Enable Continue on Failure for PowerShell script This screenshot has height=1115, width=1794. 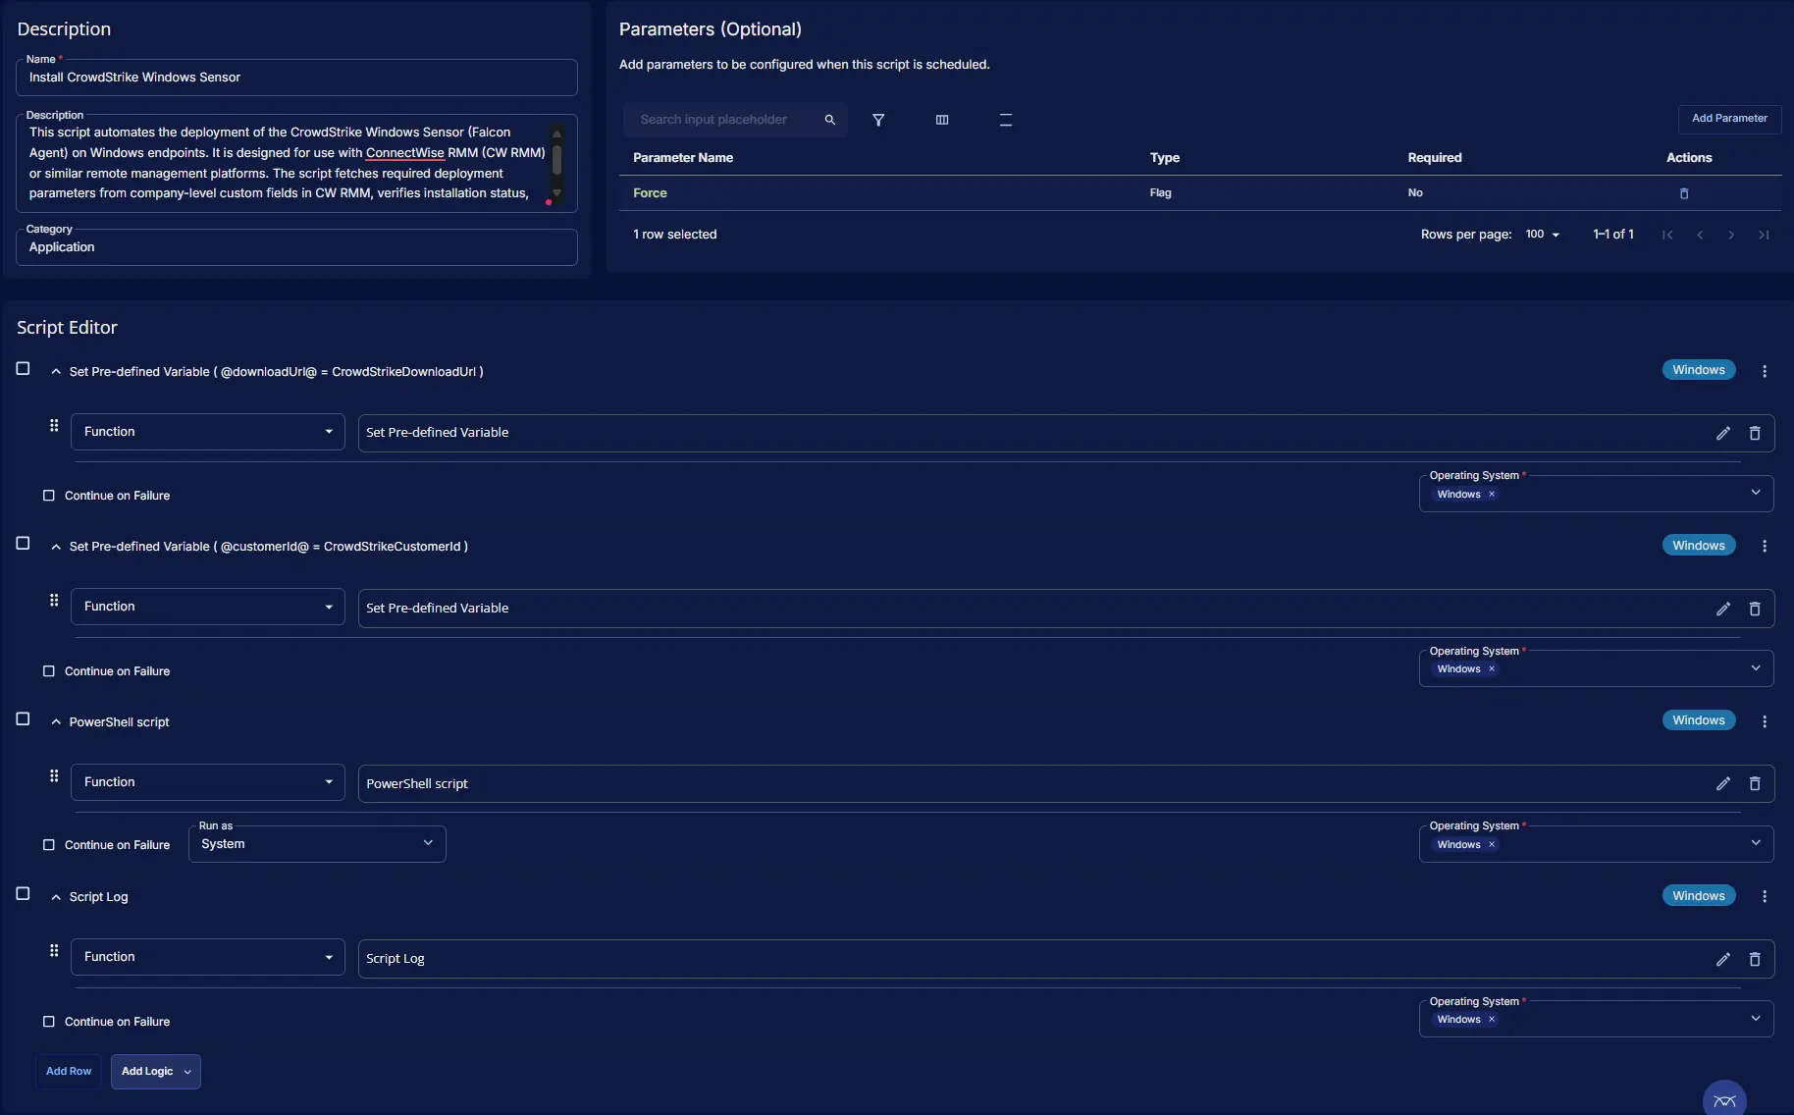tap(49, 845)
